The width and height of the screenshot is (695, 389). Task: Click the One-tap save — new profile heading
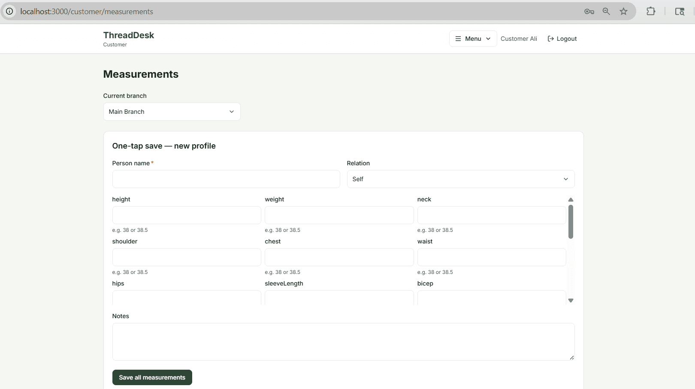click(x=164, y=146)
